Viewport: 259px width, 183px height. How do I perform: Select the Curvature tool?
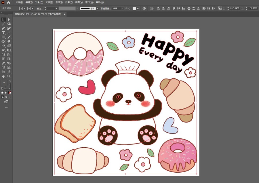(9, 28)
